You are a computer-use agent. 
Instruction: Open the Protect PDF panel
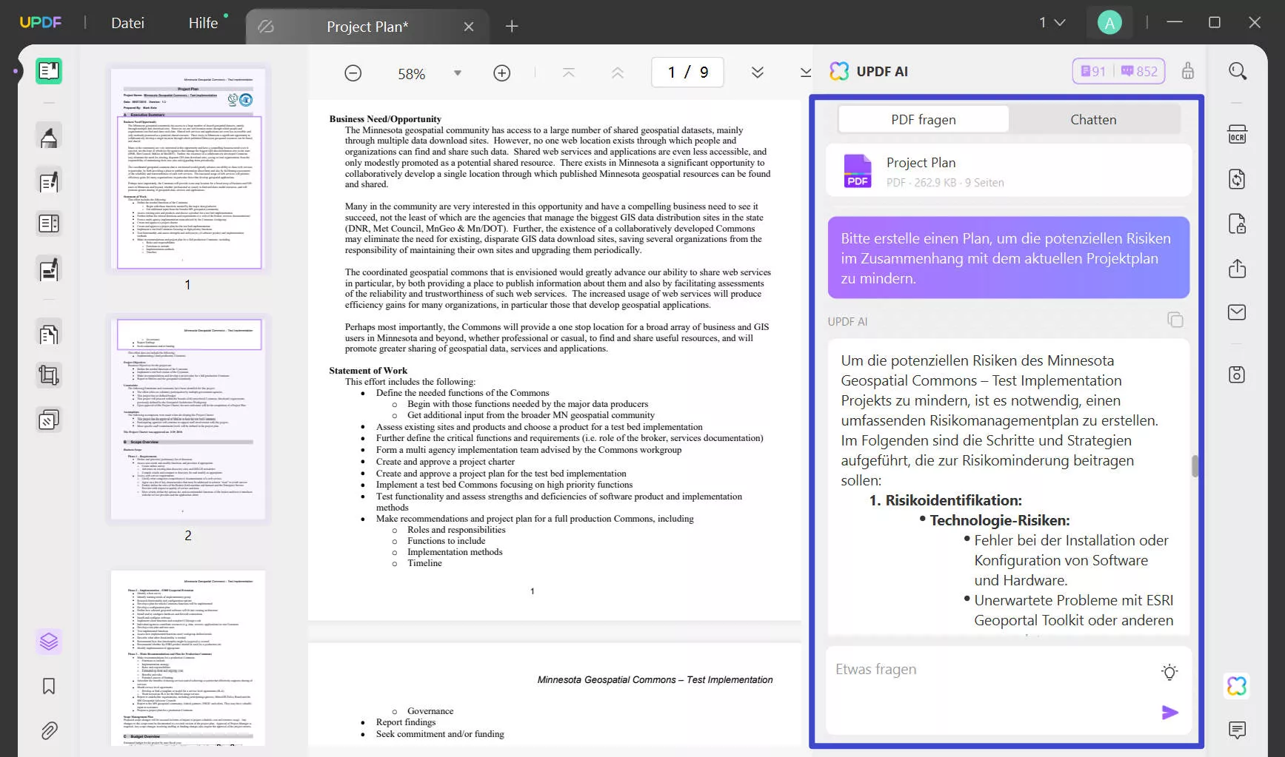pos(1237,223)
